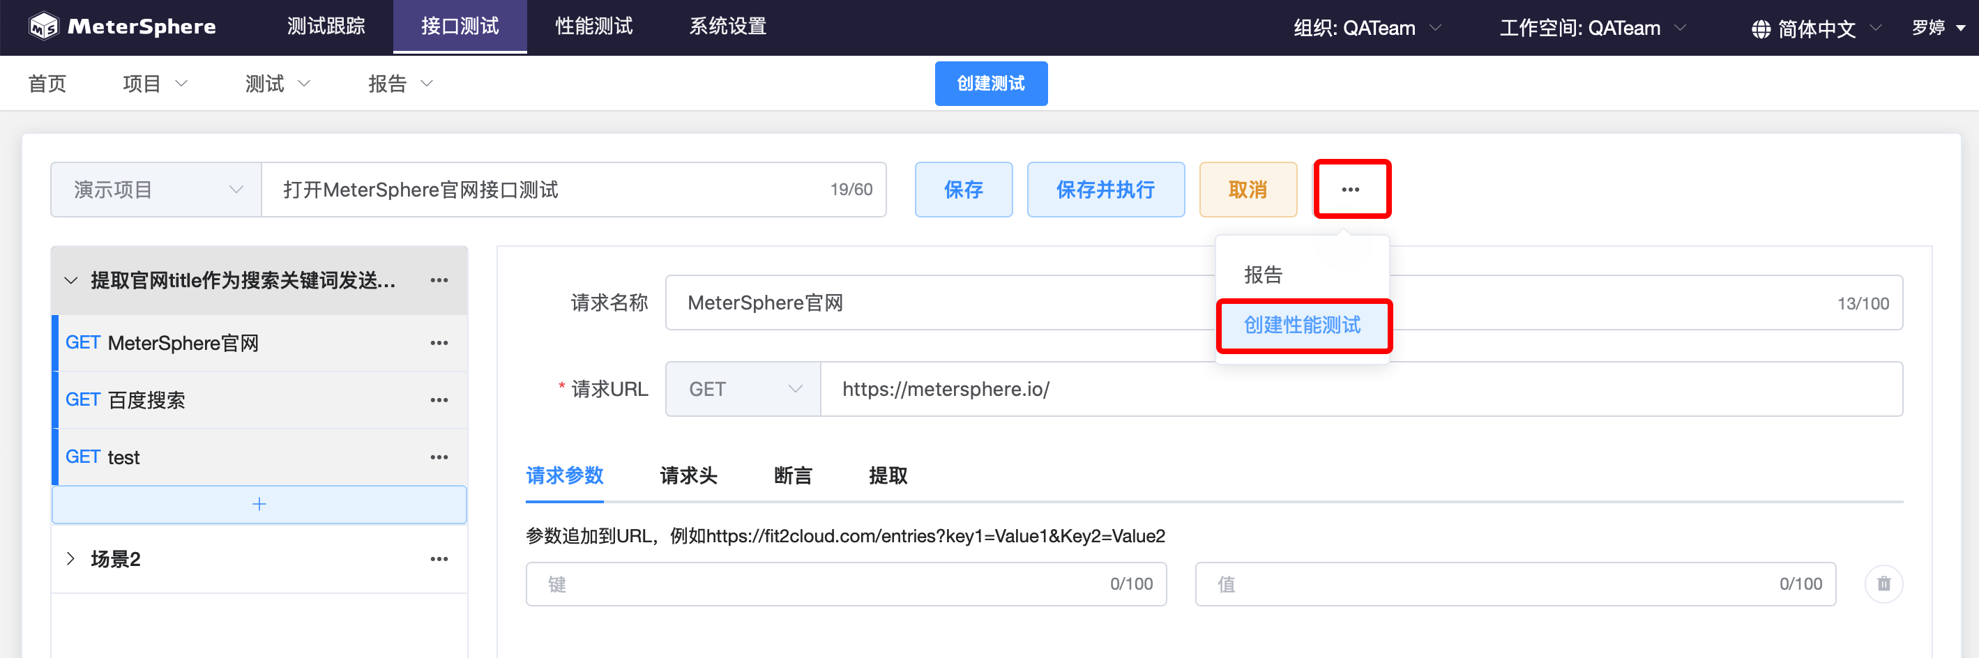The width and height of the screenshot is (1979, 658).
Task: Focus the test name input field
Action: click(574, 190)
